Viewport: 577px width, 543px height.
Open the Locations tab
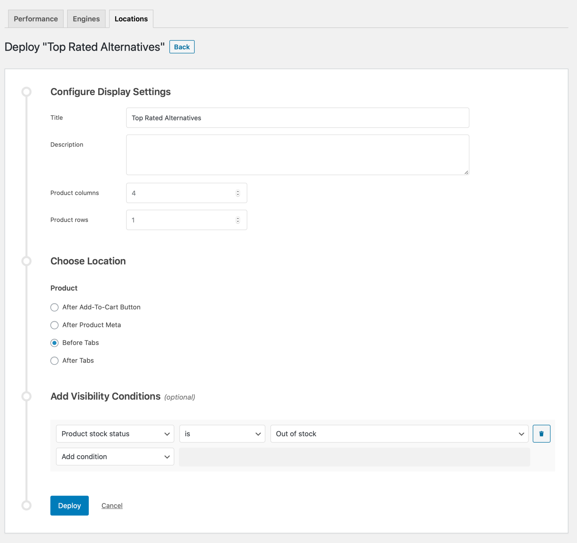point(131,19)
